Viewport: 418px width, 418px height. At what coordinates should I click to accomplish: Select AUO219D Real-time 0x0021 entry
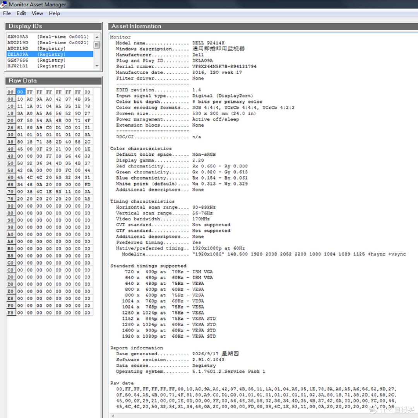50,43
